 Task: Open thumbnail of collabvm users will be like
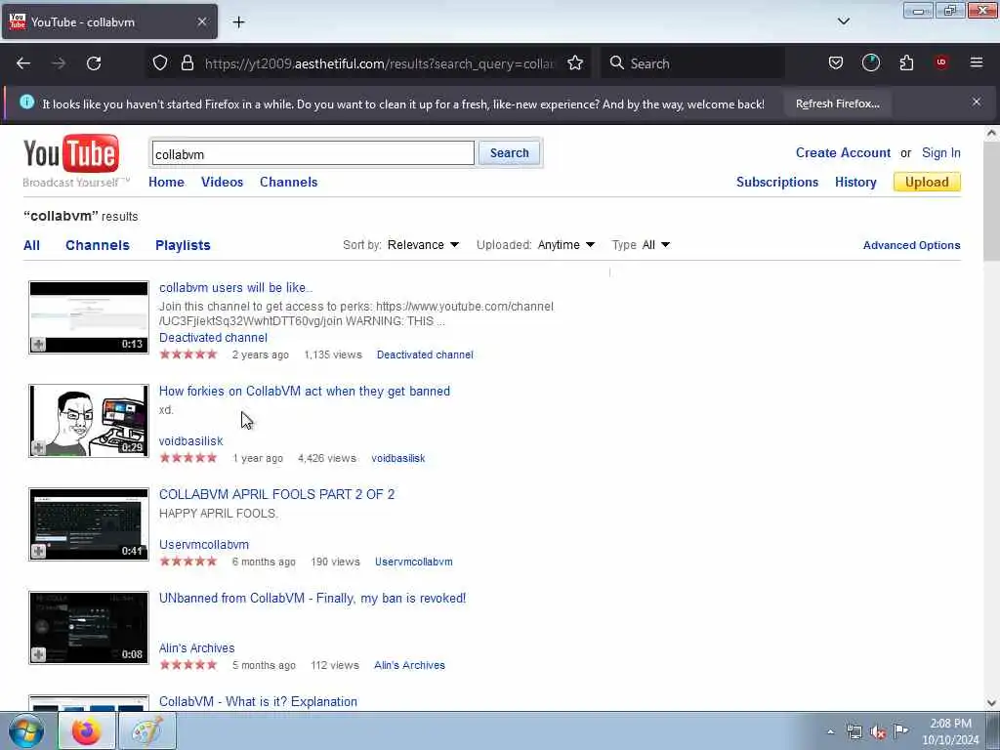point(89,317)
